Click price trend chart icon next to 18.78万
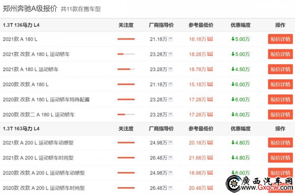The width and height of the screenshot is (295, 195). coord(210,69)
